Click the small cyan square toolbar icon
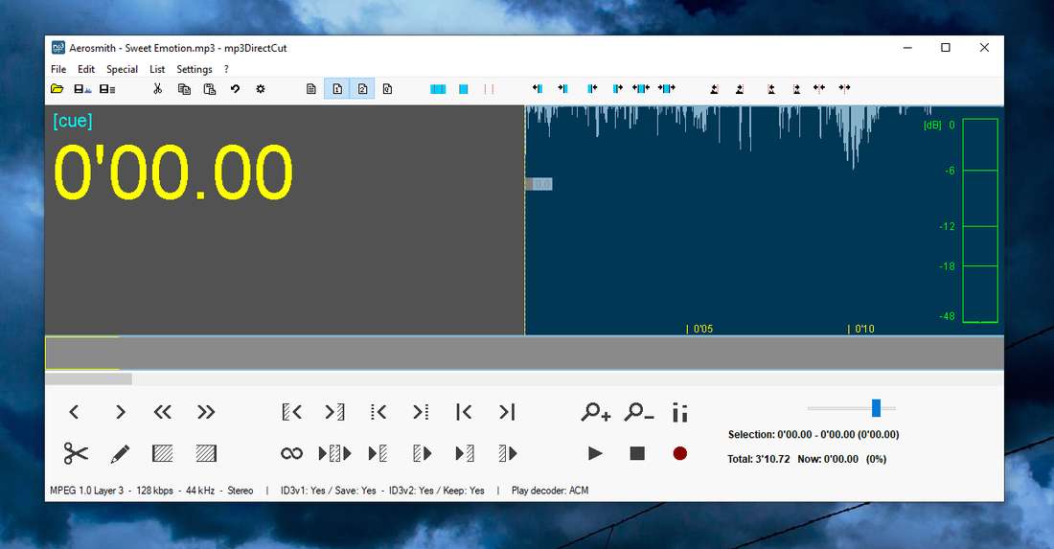 [x=463, y=89]
